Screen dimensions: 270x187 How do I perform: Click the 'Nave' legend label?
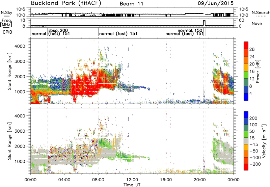257,24
